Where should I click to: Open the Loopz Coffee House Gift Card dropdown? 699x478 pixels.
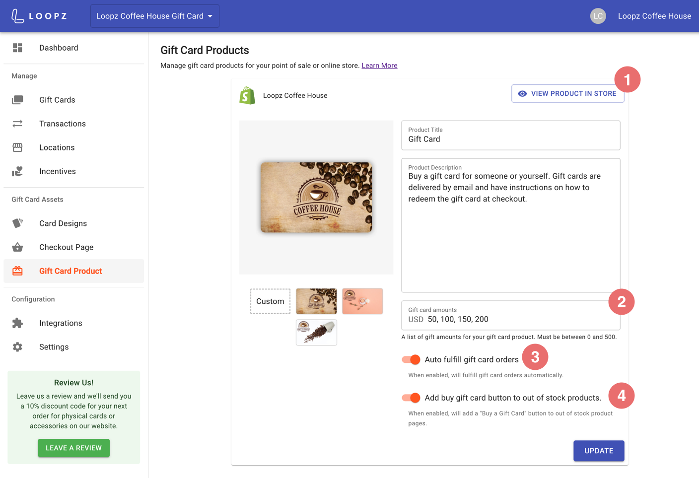(x=155, y=16)
